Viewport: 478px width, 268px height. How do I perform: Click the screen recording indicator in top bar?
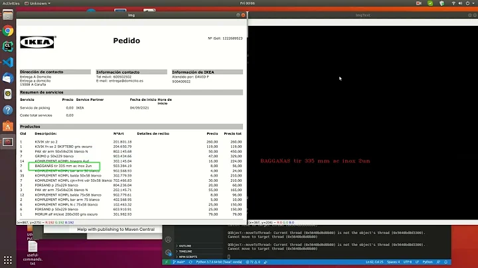click(x=418, y=3)
